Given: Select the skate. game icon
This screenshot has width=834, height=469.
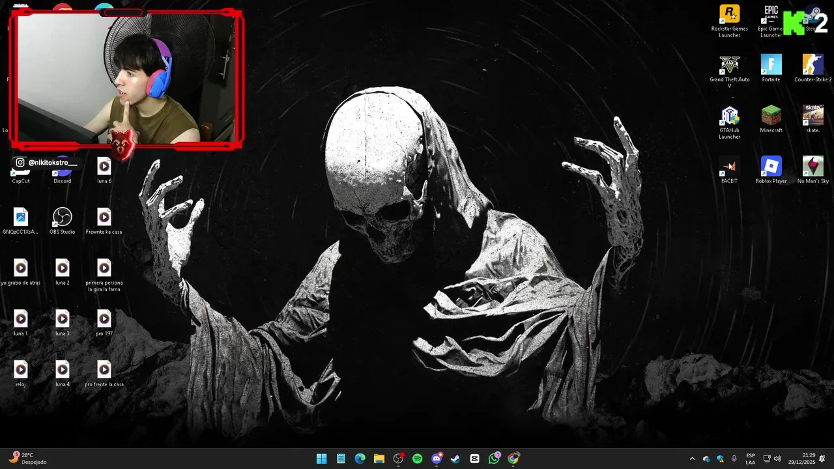Looking at the screenshot, I should (x=812, y=119).
